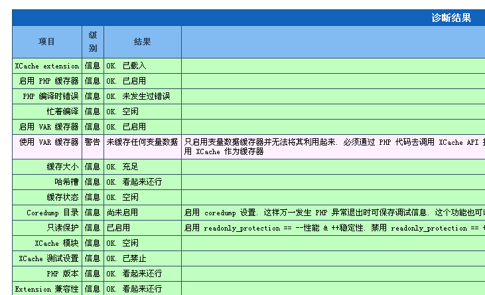485x295 pixels.
Task: Click the 项目 column header
Action: [46, 41]
